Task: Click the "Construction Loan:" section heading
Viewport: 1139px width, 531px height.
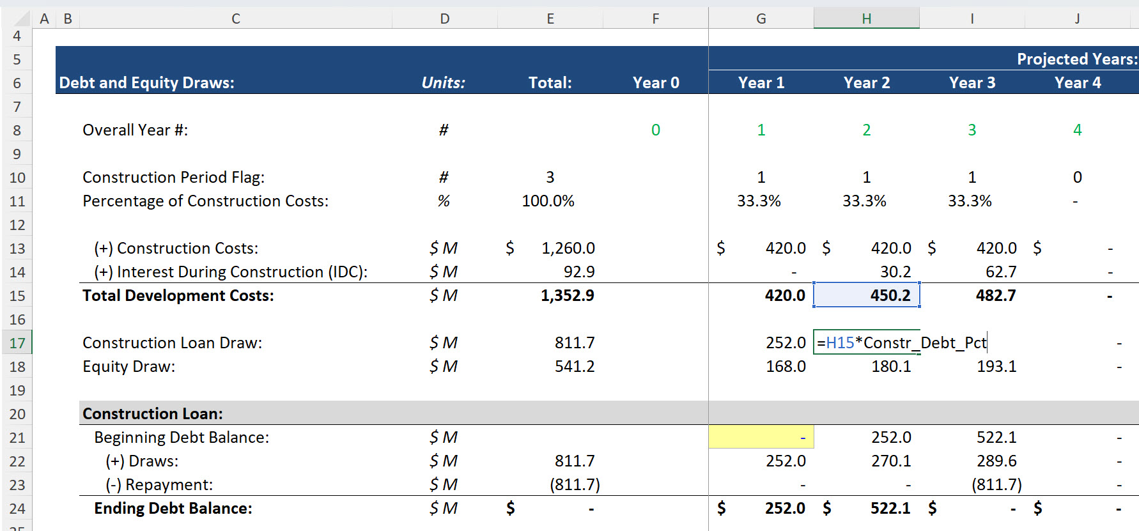Action: click(x=153, y=414)
